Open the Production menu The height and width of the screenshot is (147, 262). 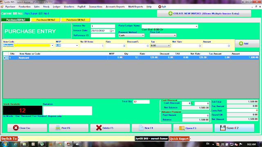pos(25,7)
